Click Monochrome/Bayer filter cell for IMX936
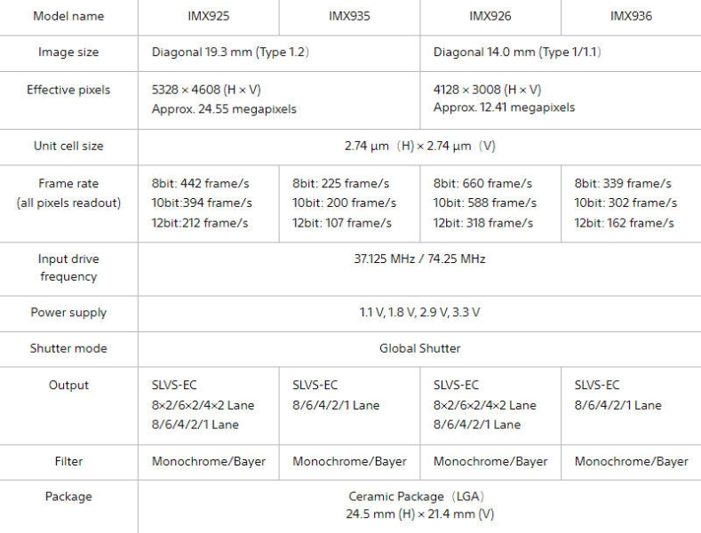701x533 pixels. coord(631,461)
